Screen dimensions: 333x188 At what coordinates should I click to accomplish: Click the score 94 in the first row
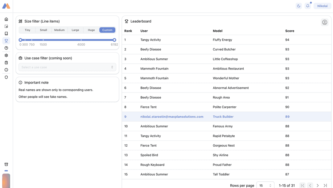click(x=287, y=40)
